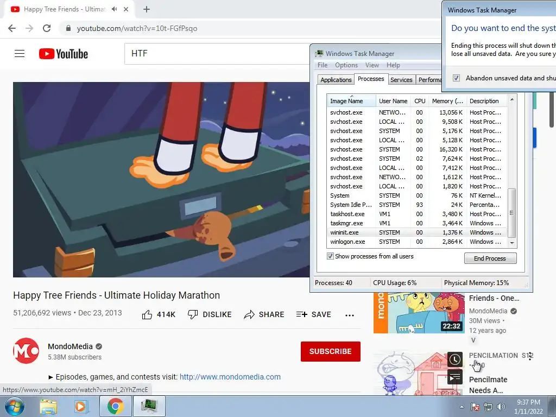Reload the YouTube page

[47, 28]
